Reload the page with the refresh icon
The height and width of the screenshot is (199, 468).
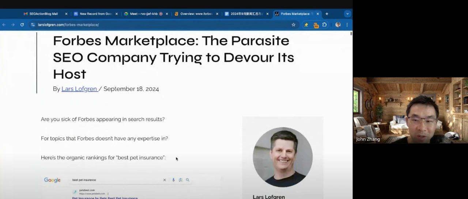point(22,25)
